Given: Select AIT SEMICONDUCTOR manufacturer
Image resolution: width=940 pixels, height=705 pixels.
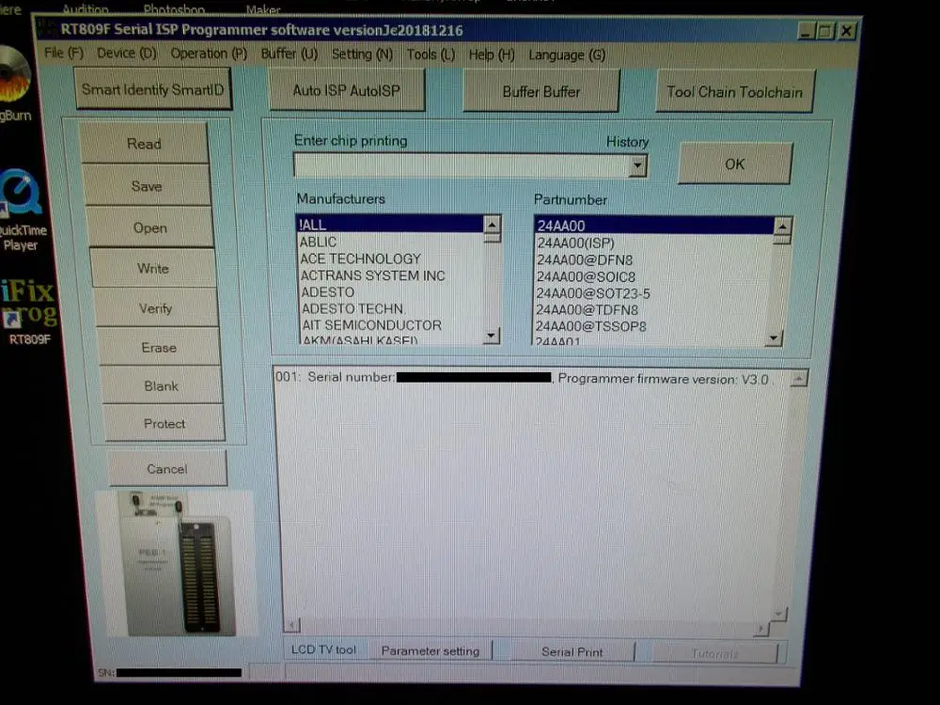Looking at the screenshot, I should [x=393, y=325].
